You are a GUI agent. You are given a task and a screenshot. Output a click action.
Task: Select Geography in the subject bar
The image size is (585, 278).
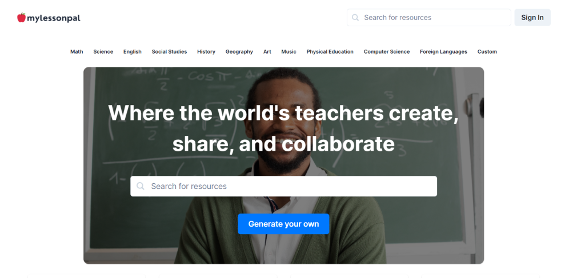239,52
